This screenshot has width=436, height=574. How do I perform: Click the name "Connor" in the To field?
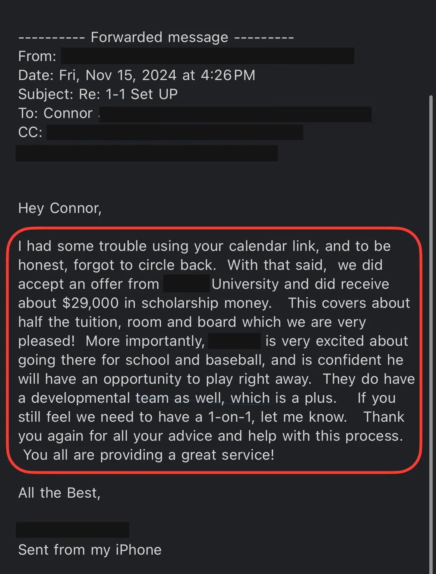[68, 113]
